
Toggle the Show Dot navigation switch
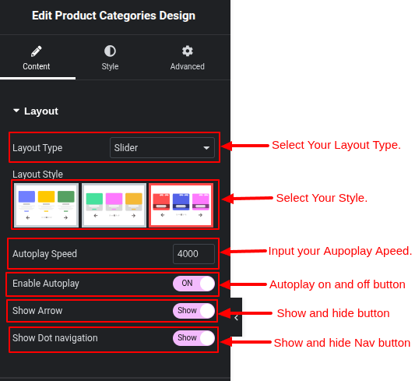[194, 338]
